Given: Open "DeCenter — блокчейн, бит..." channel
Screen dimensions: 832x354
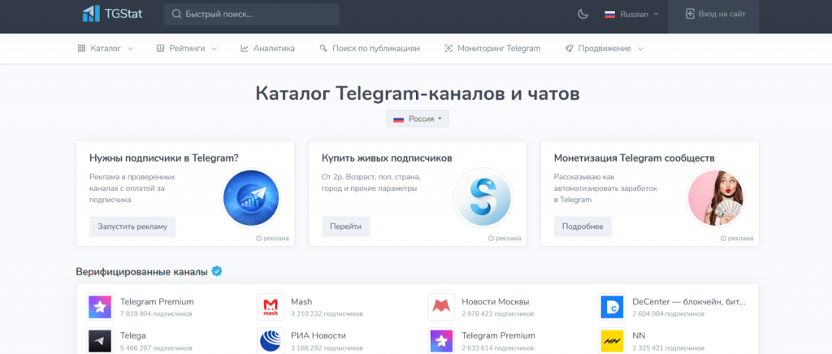Looking at the screenshot, I should [689, 301].
